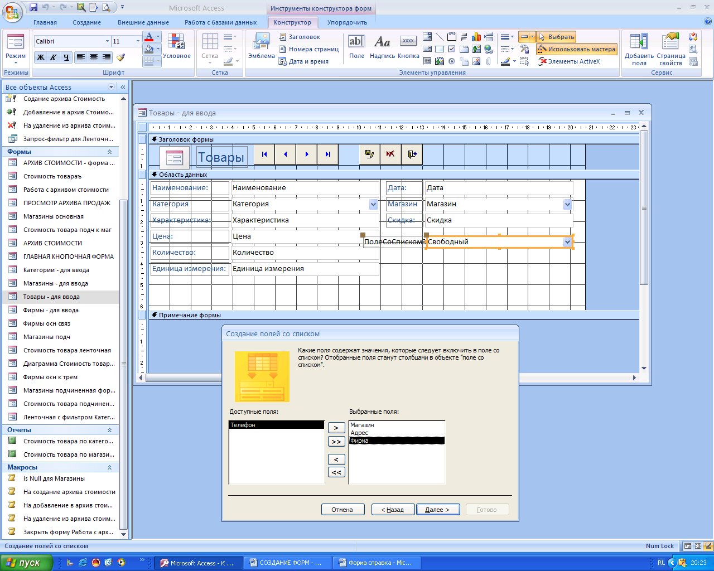Select the option button control tool
Screen dimensions: 714x571
click(452, 61)
